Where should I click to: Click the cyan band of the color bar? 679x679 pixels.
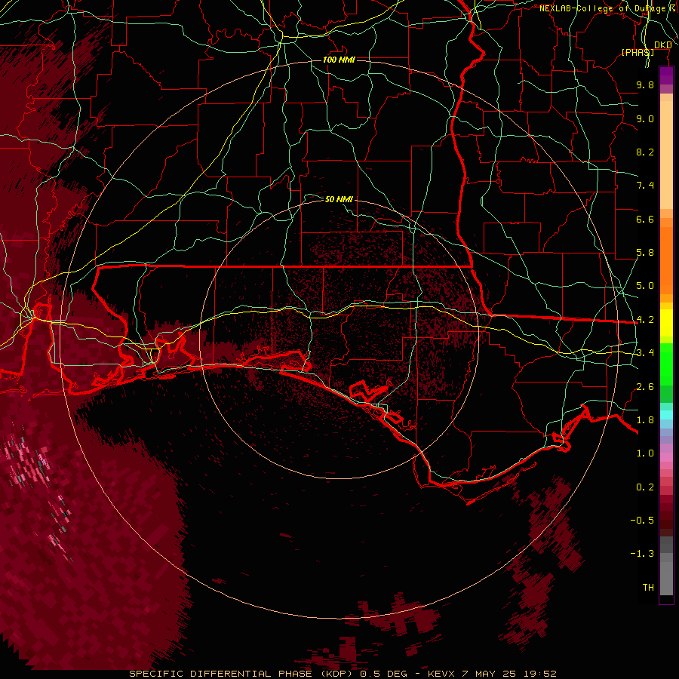[x=666, y=415]
